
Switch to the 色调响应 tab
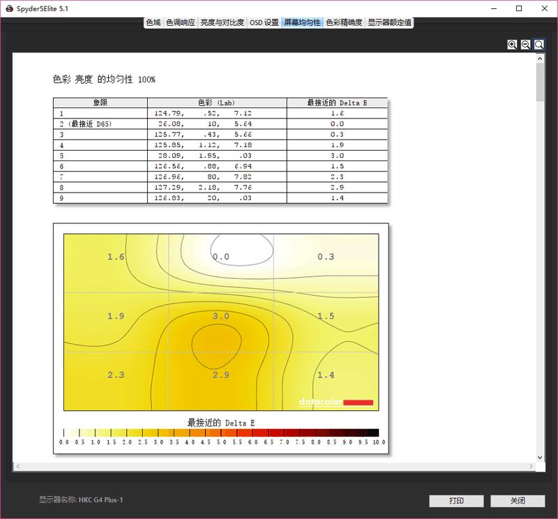(x=181, y=22)
